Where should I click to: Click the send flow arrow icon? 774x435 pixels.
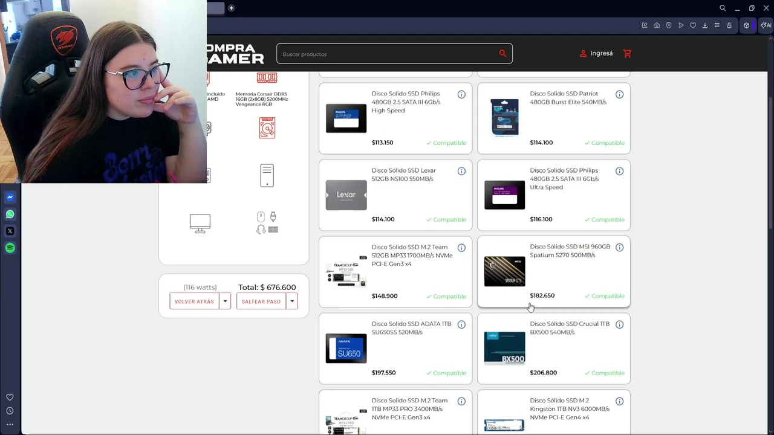[x=681, y=25]
